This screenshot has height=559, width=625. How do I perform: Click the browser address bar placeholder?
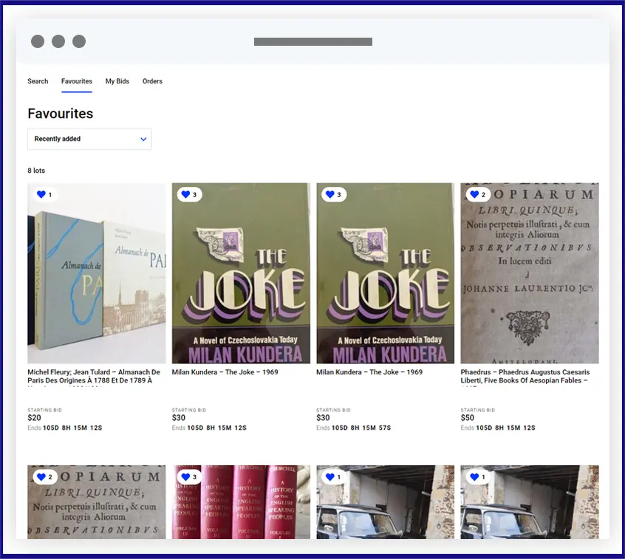point(313,42)
